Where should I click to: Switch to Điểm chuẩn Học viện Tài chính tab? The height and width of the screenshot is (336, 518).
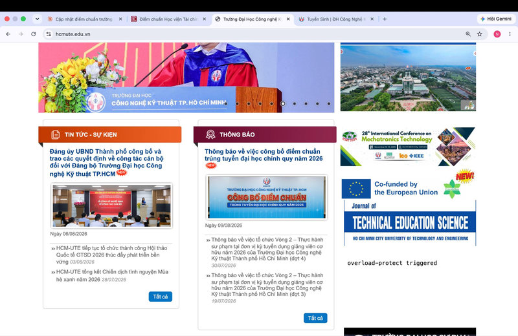[168, 19]
